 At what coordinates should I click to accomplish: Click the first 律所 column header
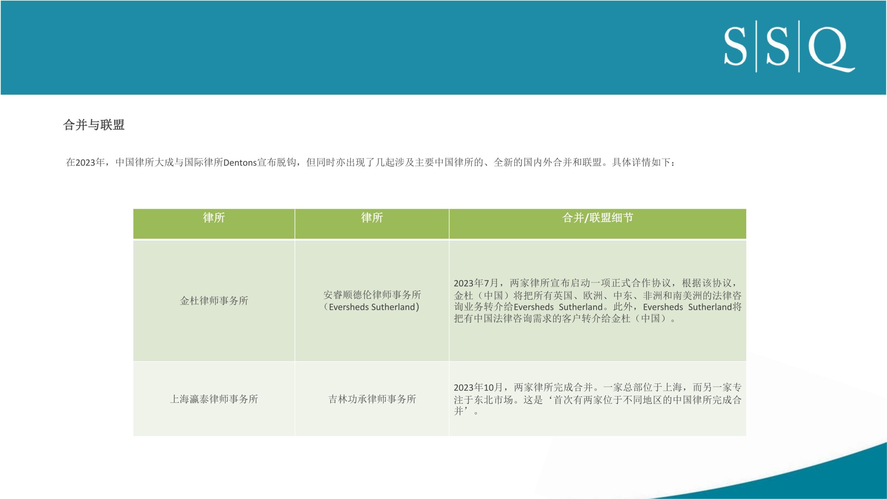click(x=214, y=224)
